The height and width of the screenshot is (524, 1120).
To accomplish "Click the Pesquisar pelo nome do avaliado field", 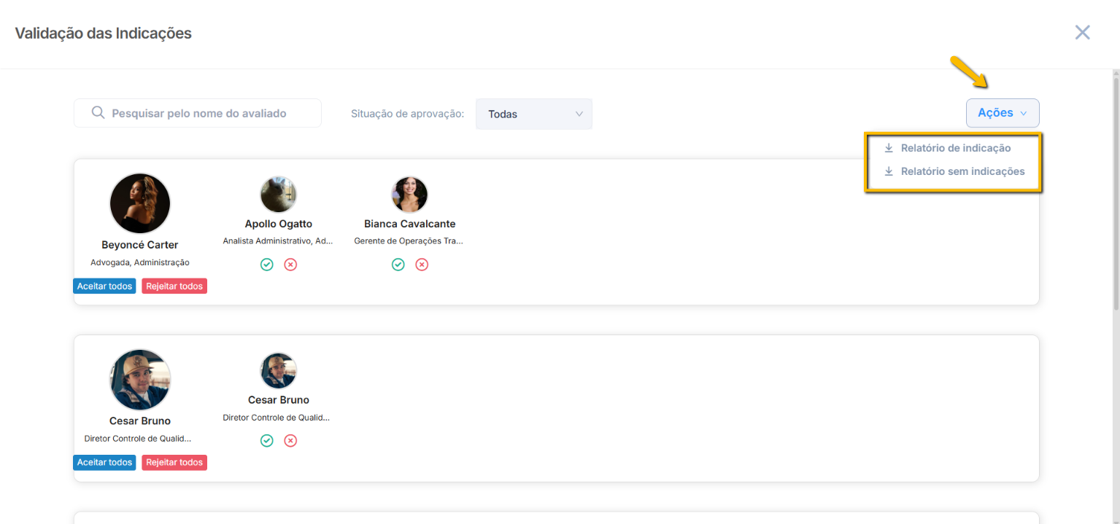I will pos(208,114).
